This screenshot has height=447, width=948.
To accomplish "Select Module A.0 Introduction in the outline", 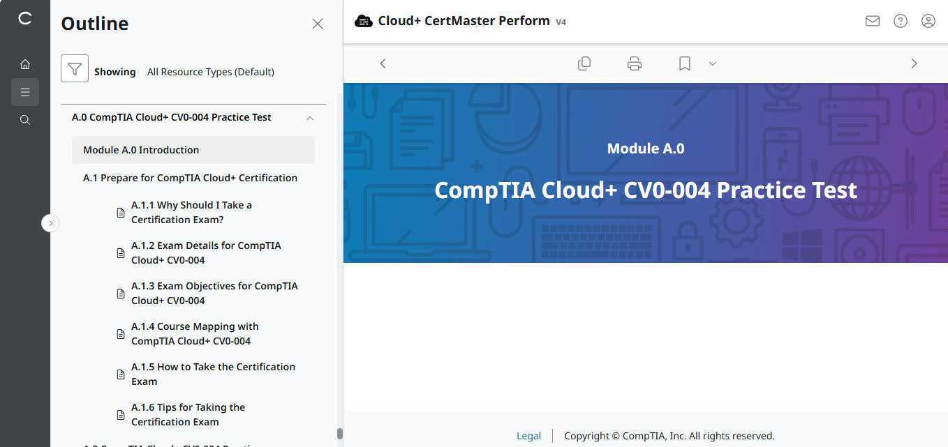I will pyautogui.click(x=140, y=149).
